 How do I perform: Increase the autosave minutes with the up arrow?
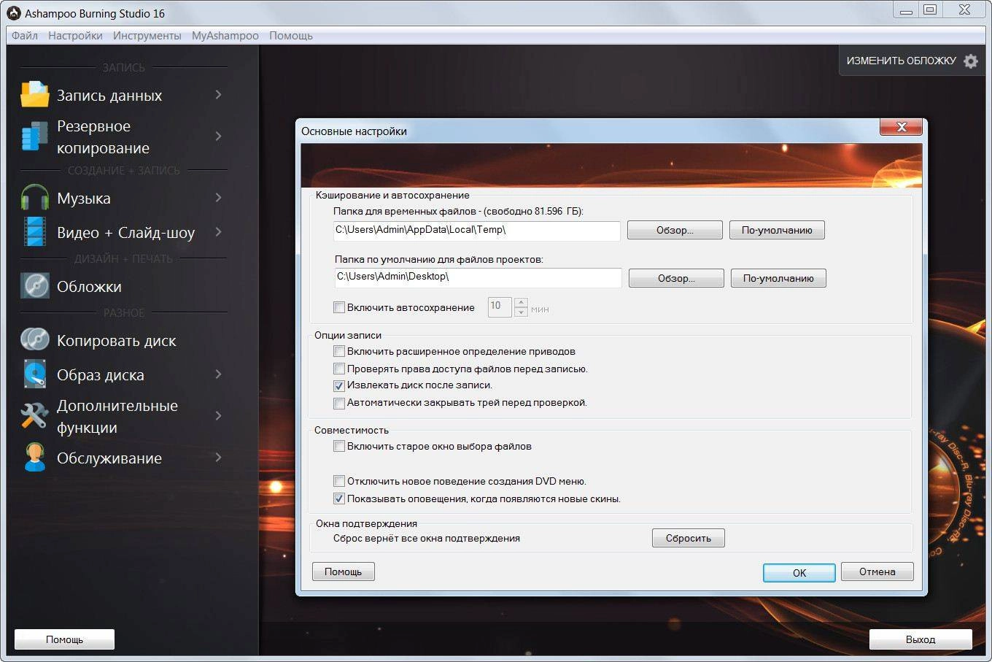521,302
